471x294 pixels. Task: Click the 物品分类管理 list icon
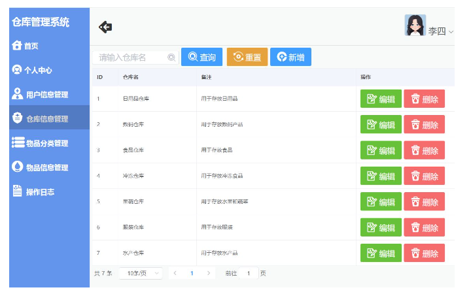(x=18, y=142)
